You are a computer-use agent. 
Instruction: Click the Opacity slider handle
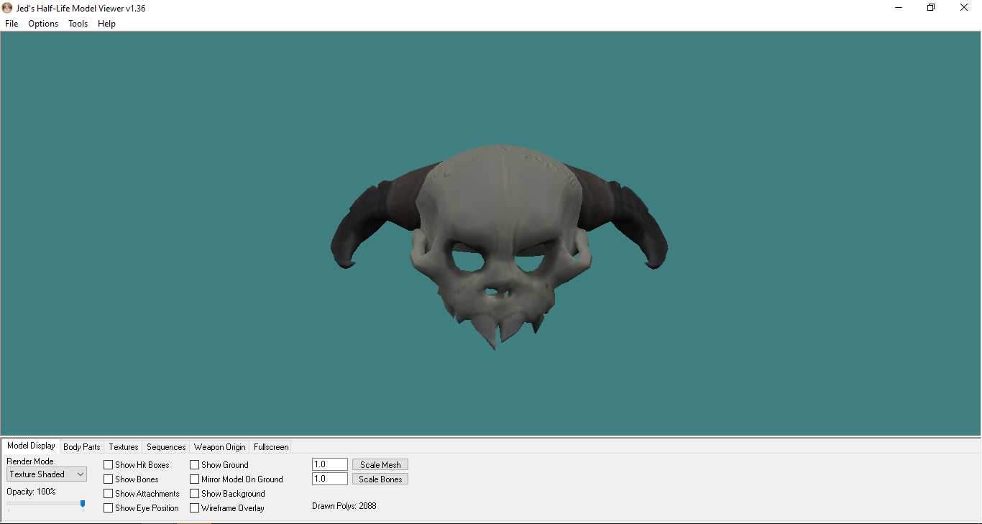tap(83, 505)
